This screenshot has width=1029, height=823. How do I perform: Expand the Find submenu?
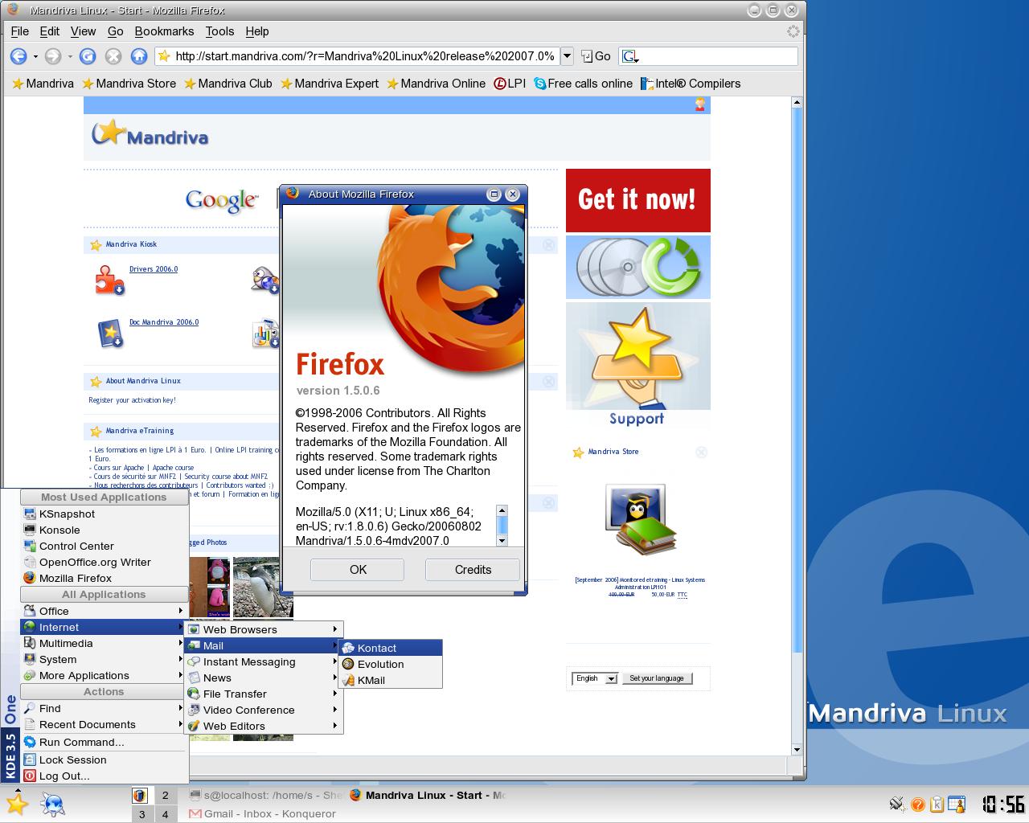(x=105, y=708)
